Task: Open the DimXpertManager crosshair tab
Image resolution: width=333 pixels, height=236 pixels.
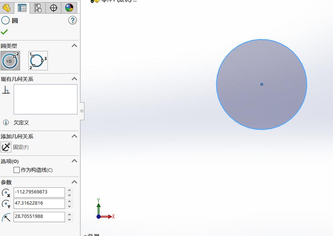Action: tap(54, 8)
